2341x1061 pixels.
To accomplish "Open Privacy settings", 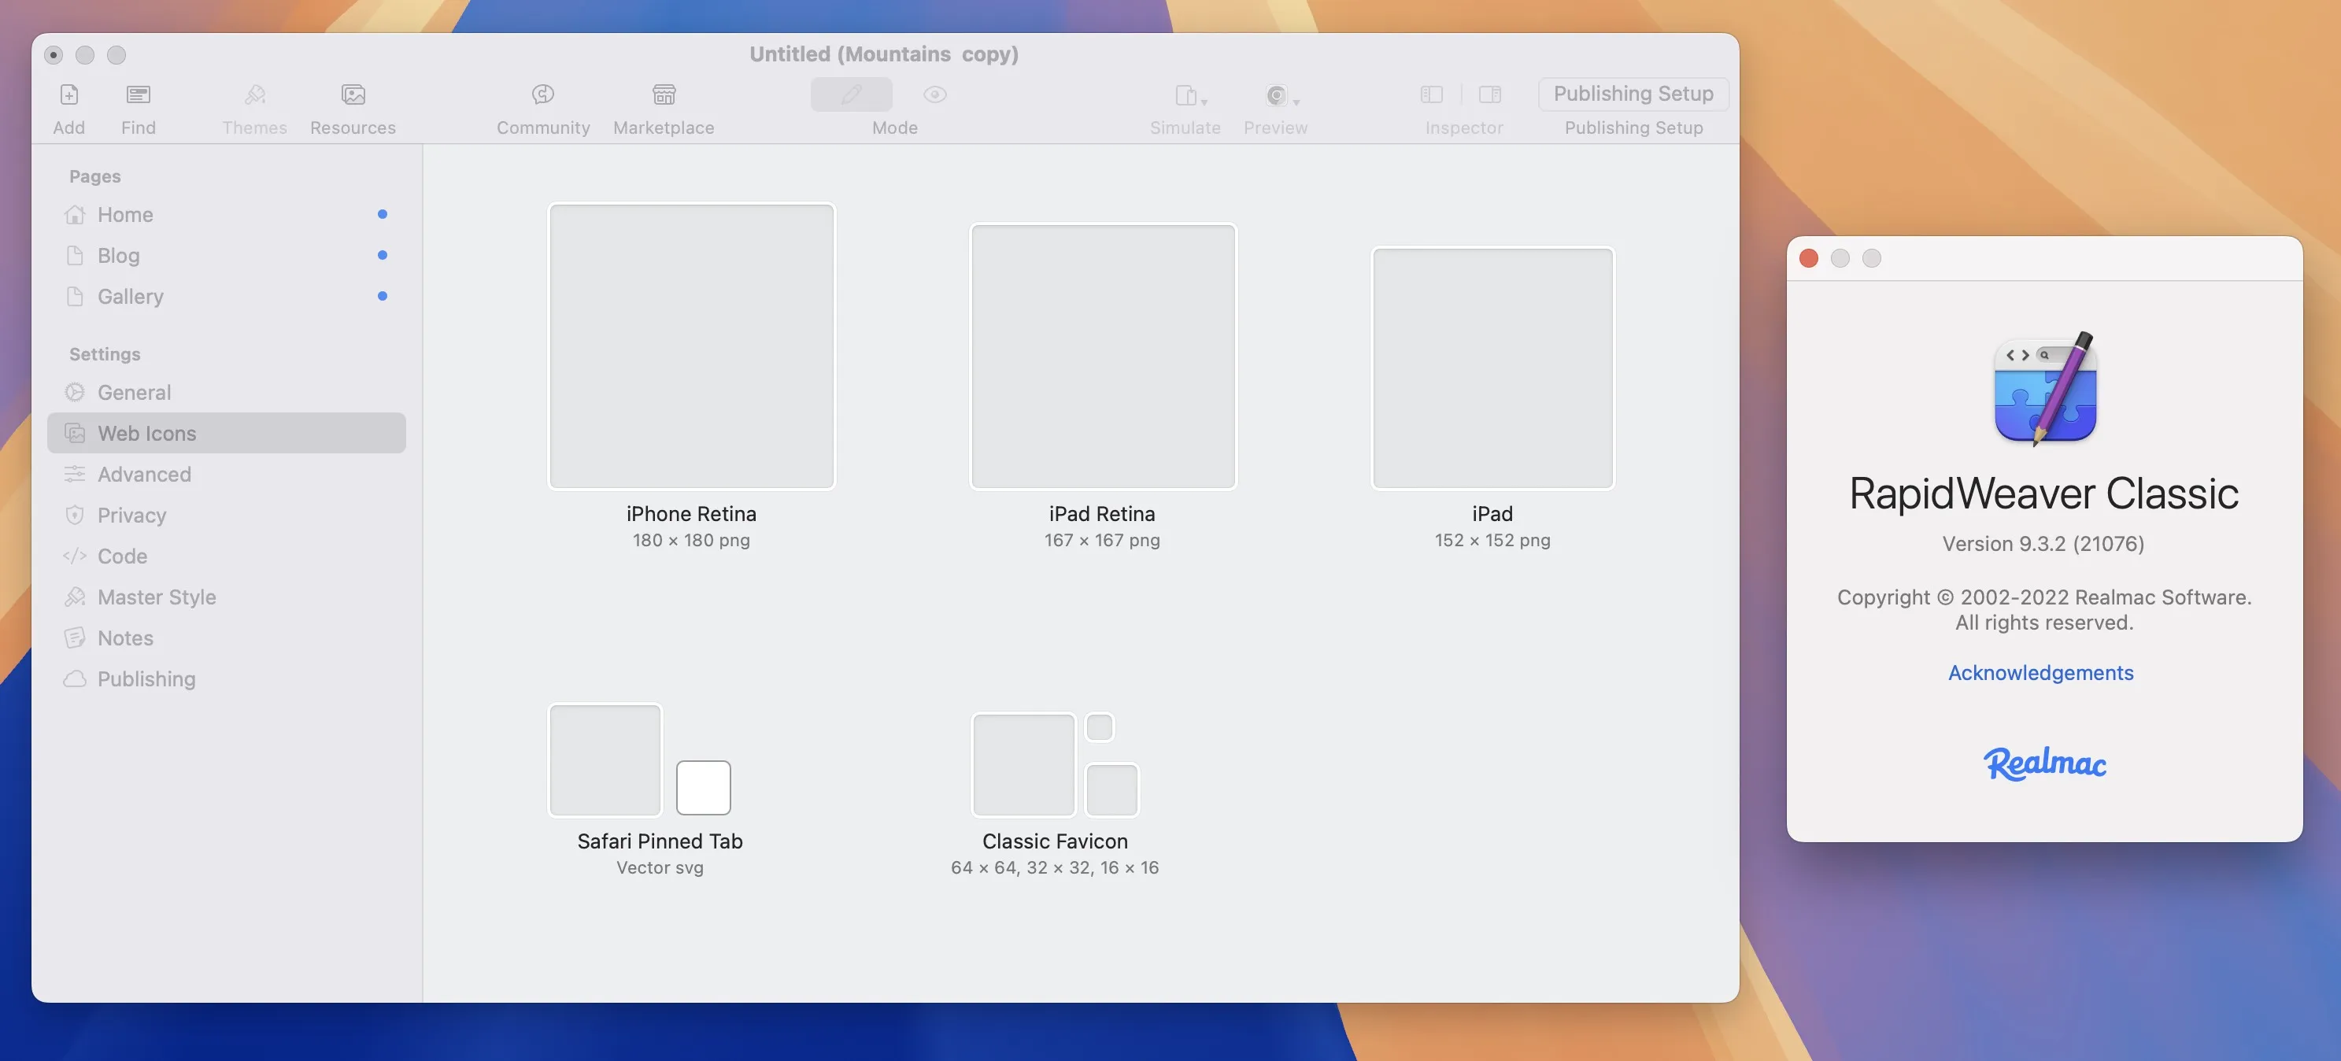I will [x=226, y=515].
